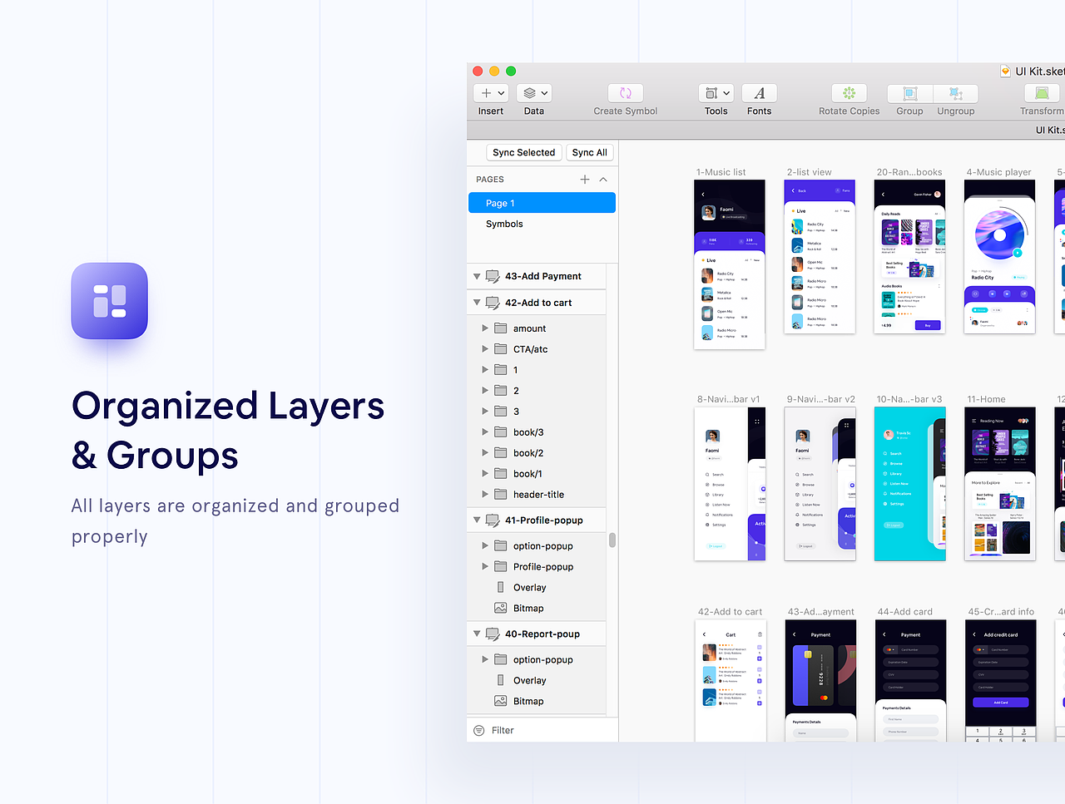
Task: Click the 11-Home artboard title
Action: (x=986, y=399)
